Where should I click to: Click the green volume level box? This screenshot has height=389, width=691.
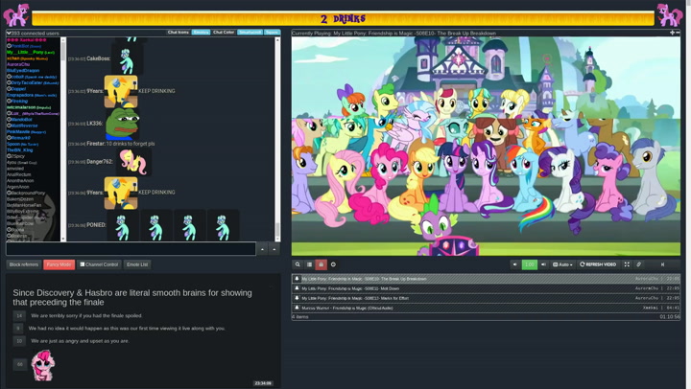[529, 264]
